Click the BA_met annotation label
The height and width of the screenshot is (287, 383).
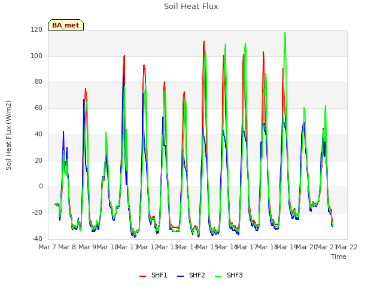[x=66, y=25]
